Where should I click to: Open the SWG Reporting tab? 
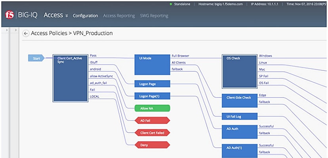pos(154,16)
